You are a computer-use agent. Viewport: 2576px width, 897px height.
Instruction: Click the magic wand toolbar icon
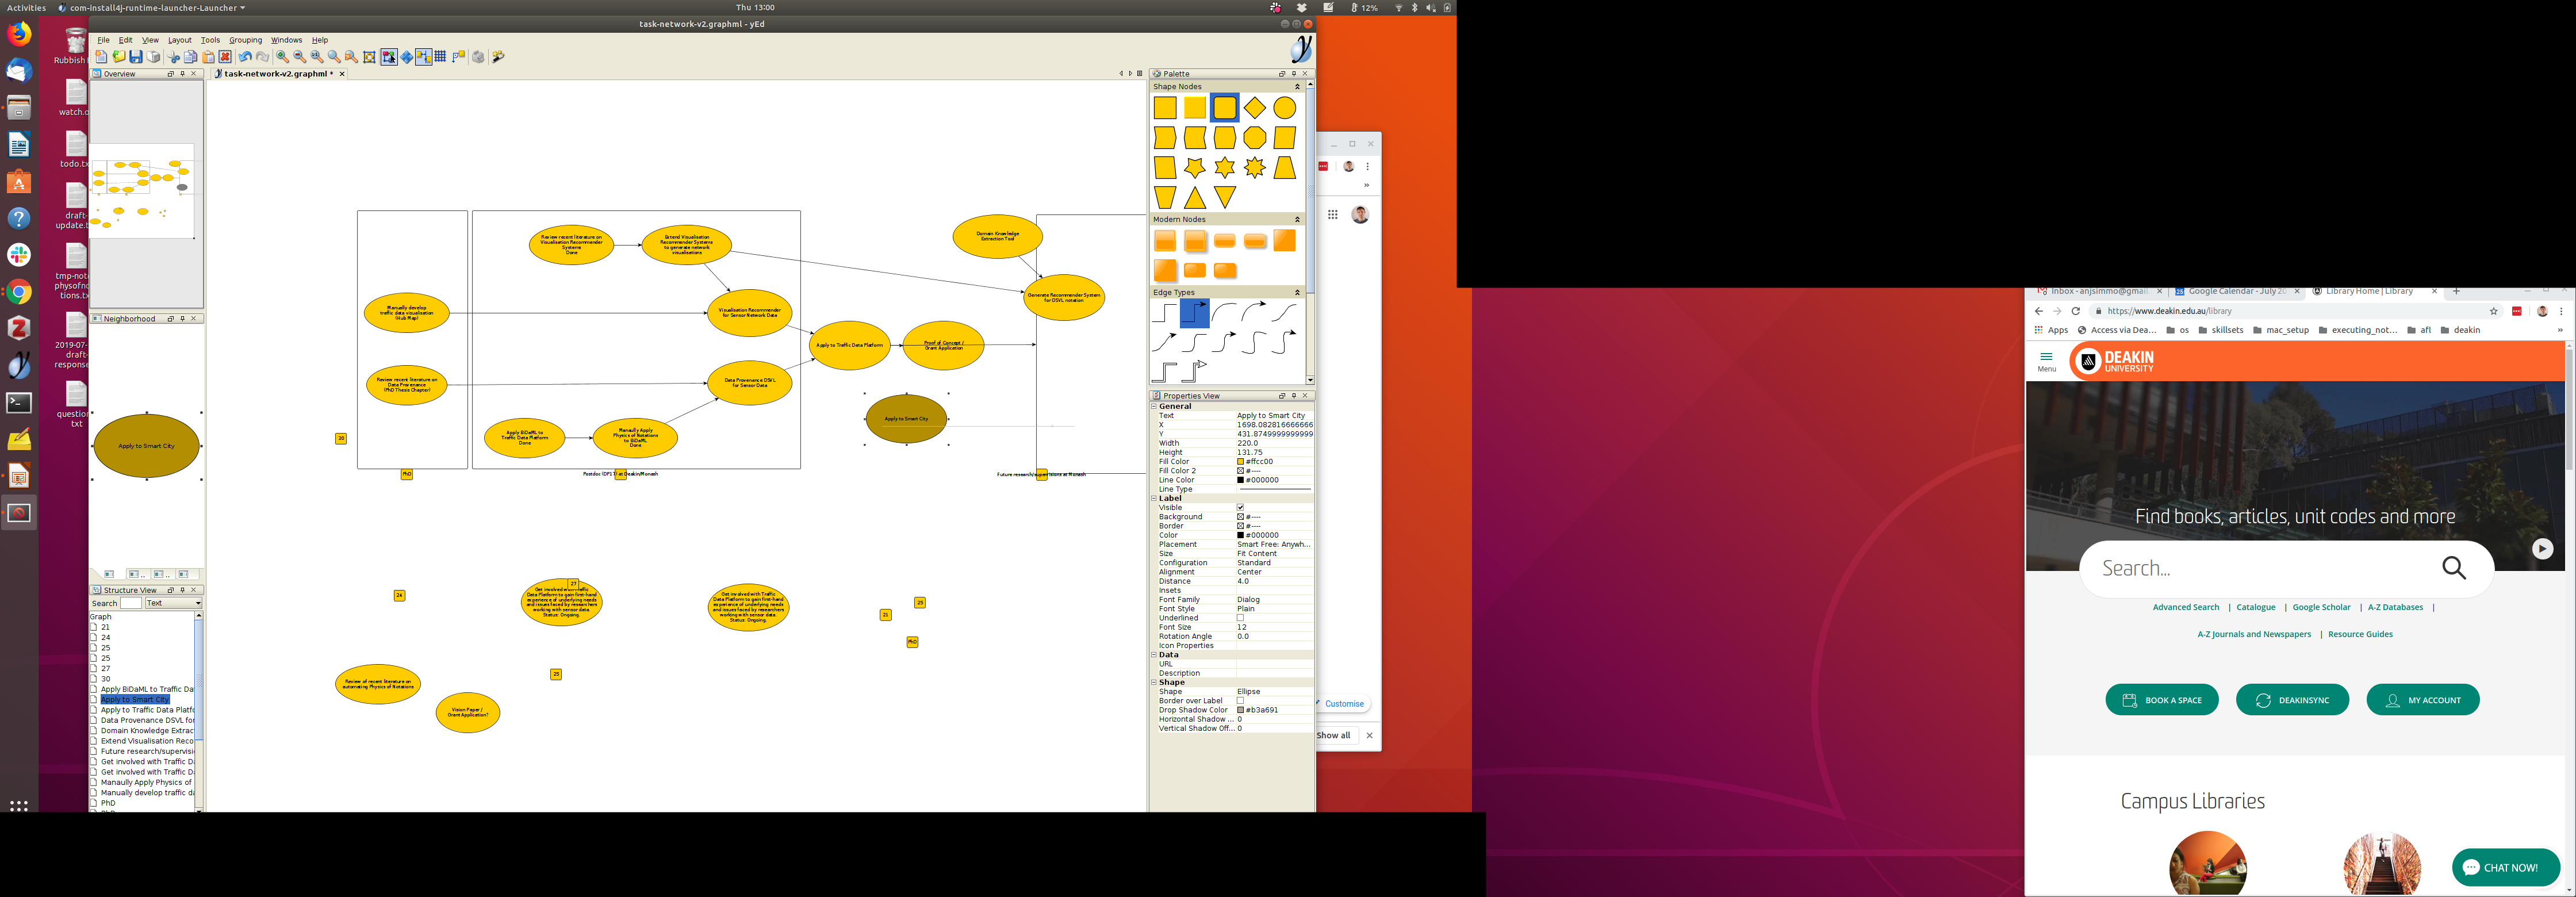[x=498, y=57]
